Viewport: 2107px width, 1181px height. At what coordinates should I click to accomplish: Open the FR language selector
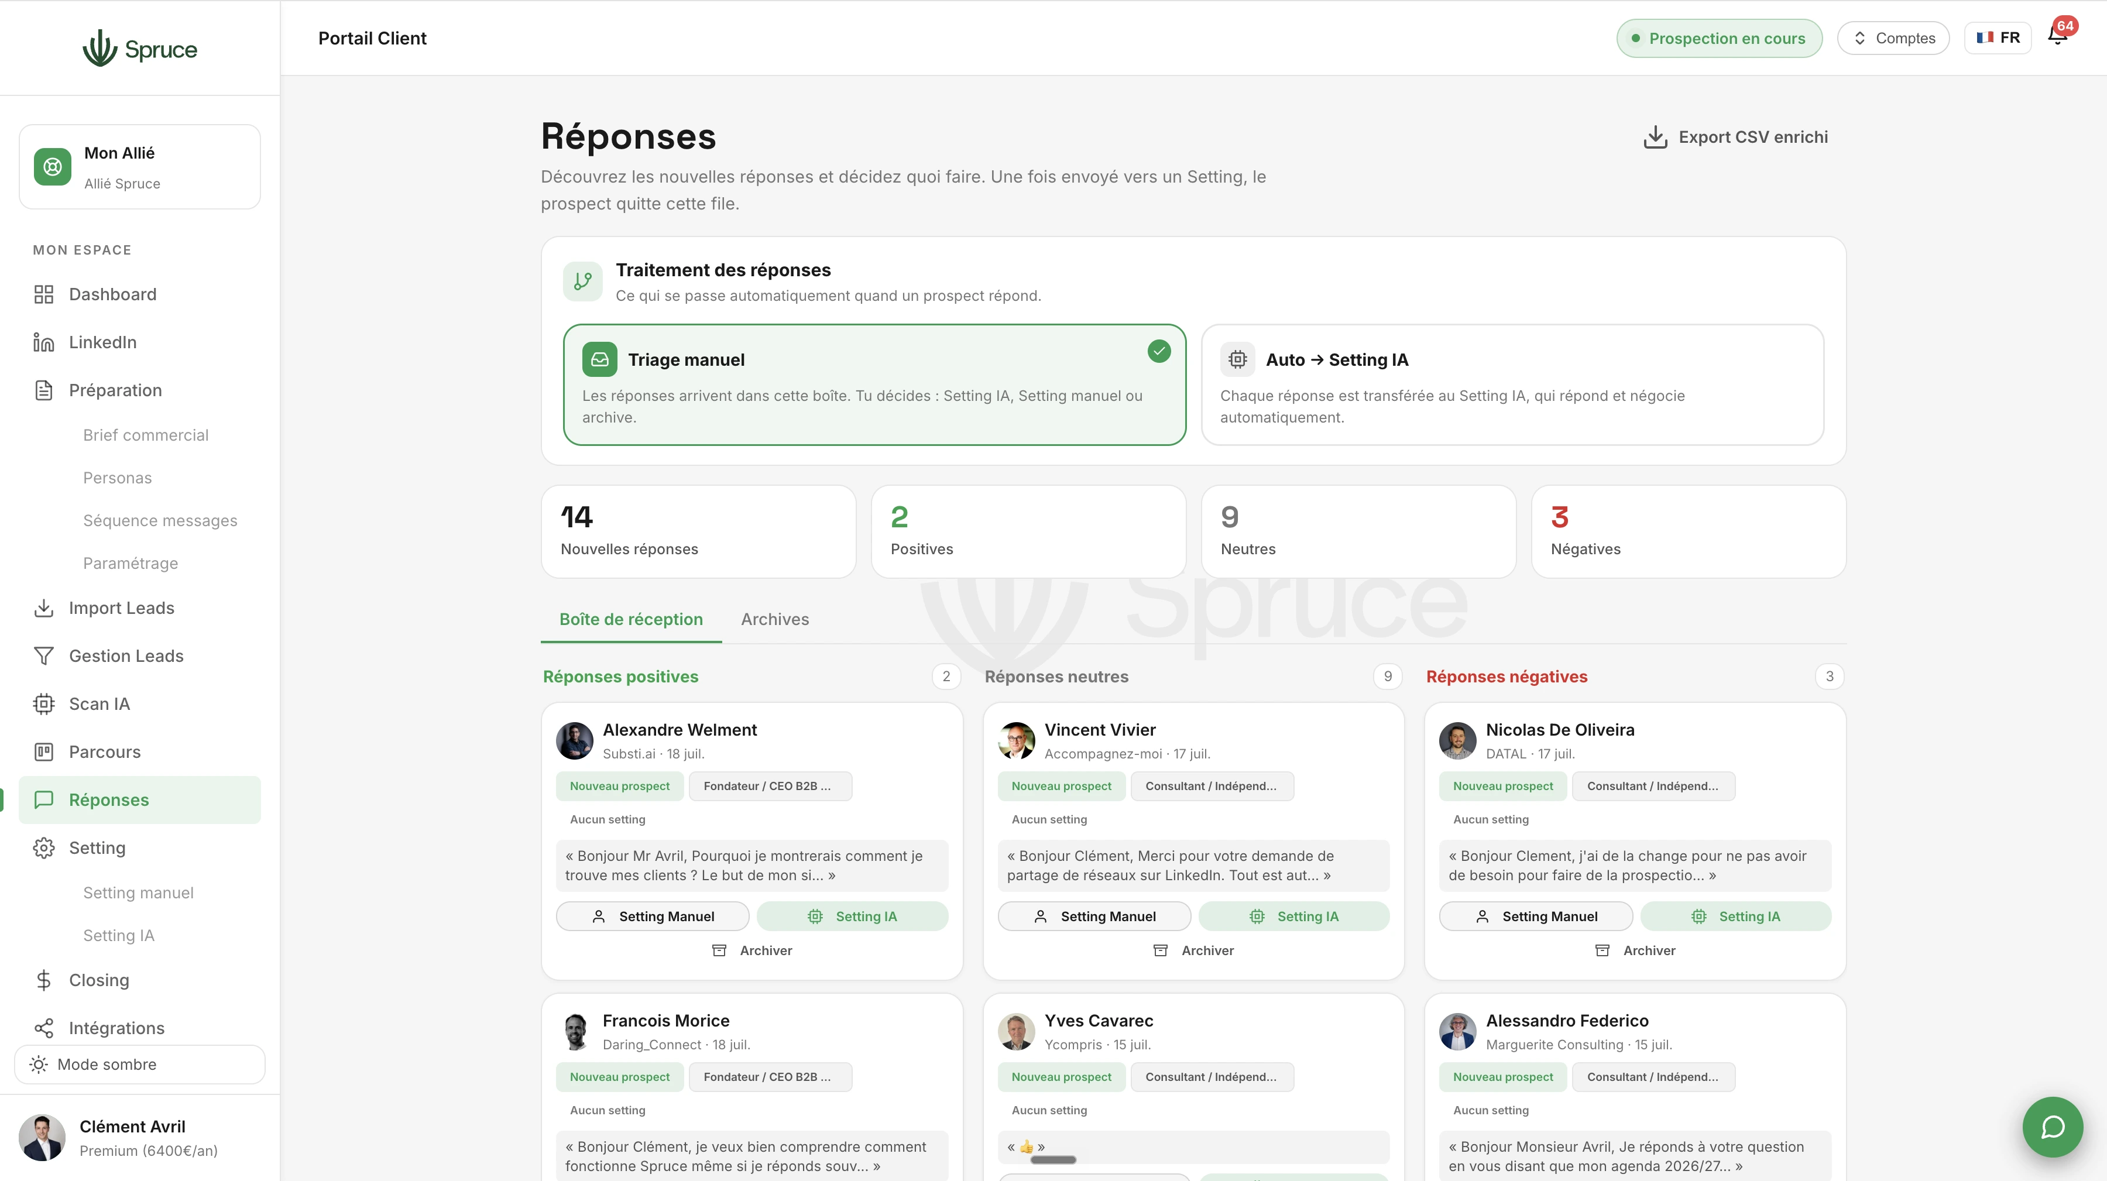pyautogui.click(x=1998, y=37)
